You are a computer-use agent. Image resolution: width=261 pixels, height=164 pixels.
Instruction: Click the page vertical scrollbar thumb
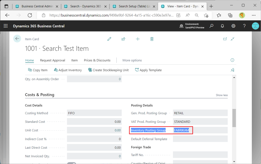pos(234,118)
